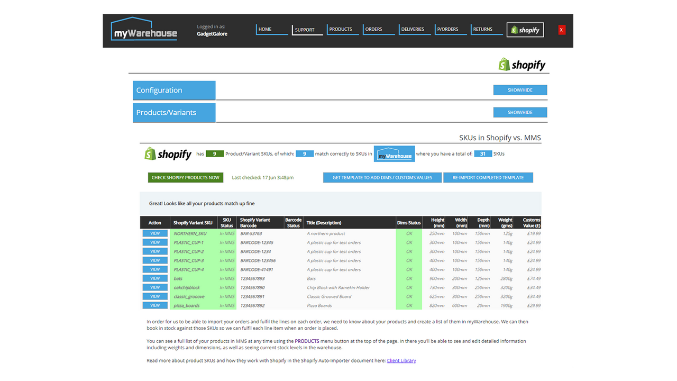Open the SUPPORT menu
677x381 pixels.
coord(307,30)
